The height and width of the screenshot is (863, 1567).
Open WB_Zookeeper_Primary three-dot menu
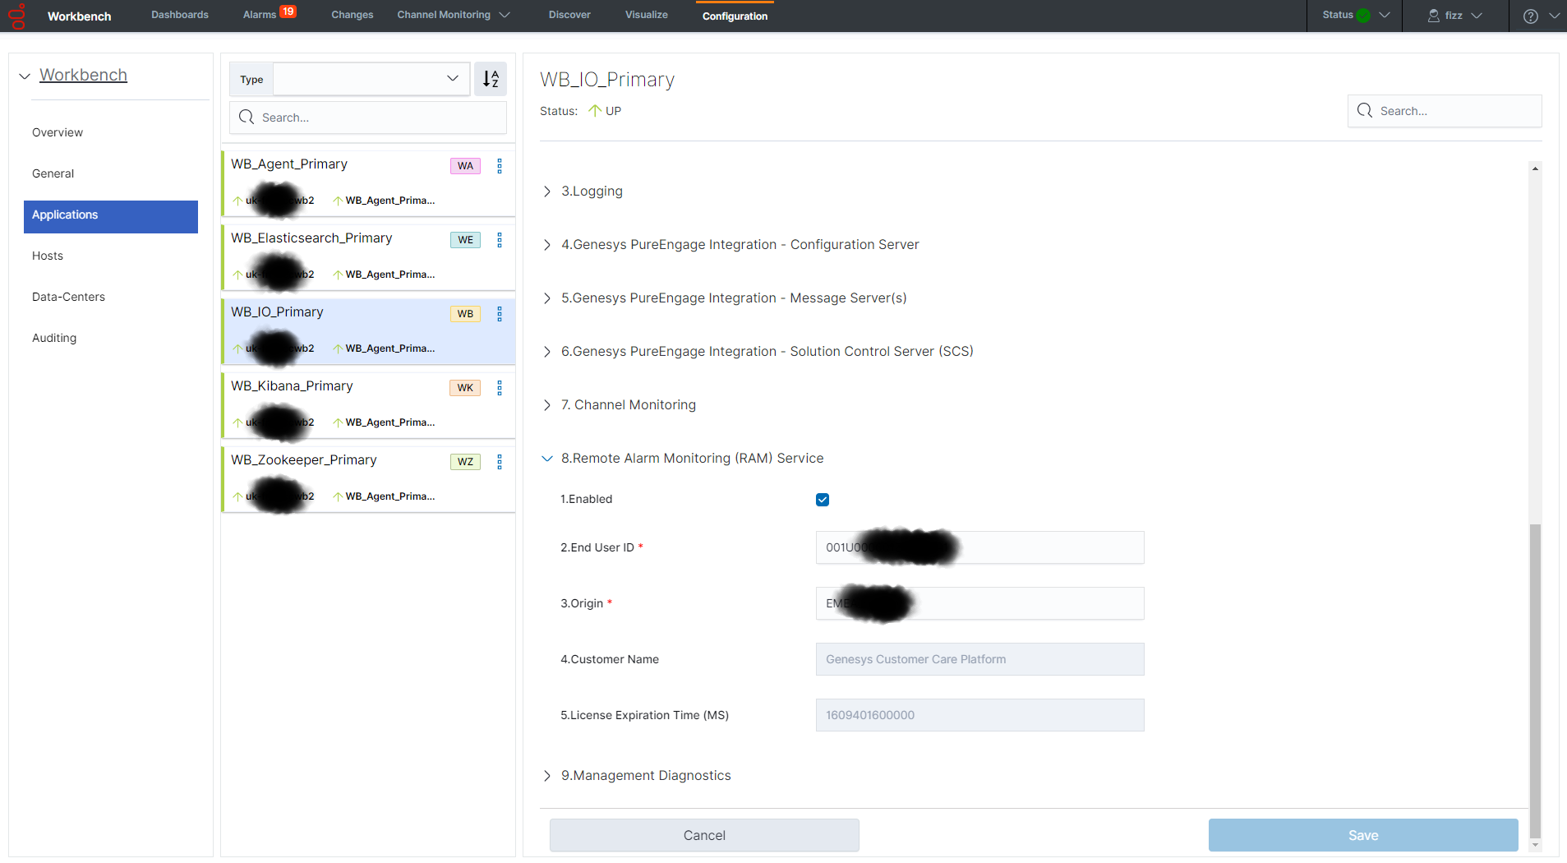(500, 462)
